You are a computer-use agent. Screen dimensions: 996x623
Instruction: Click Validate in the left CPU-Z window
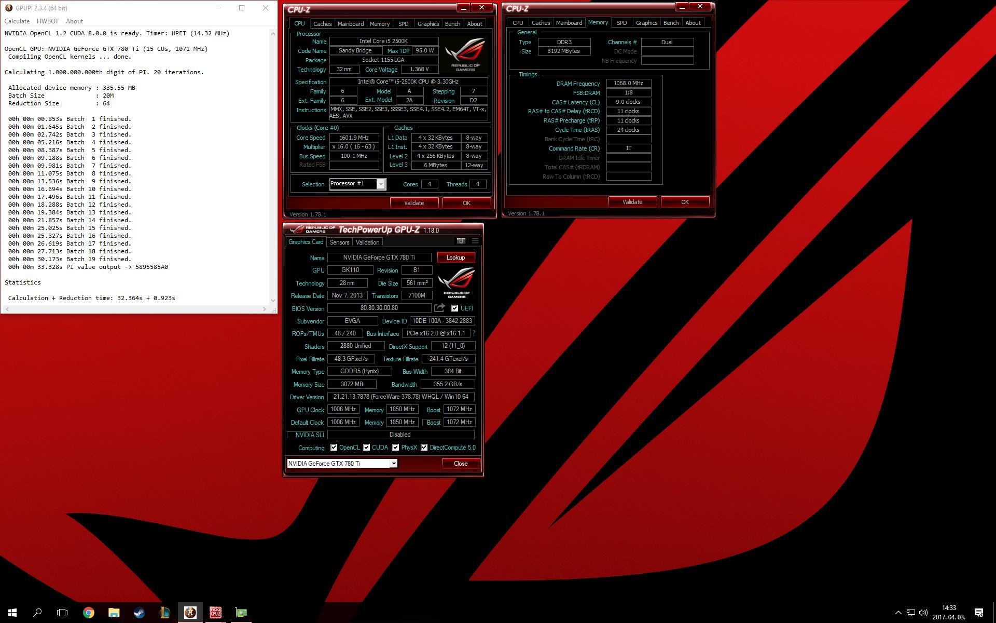414,203
